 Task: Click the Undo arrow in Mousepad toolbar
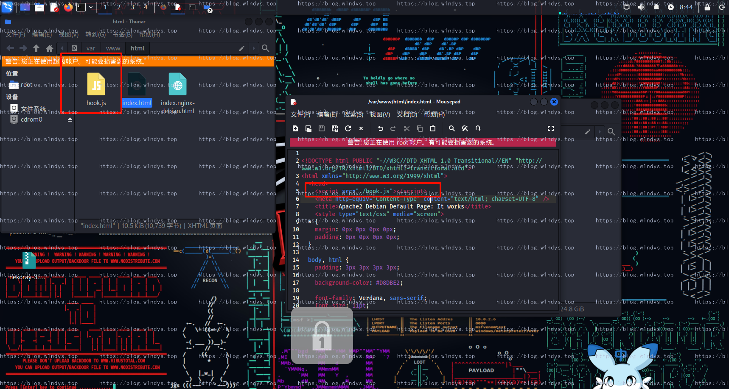[380, 128]
